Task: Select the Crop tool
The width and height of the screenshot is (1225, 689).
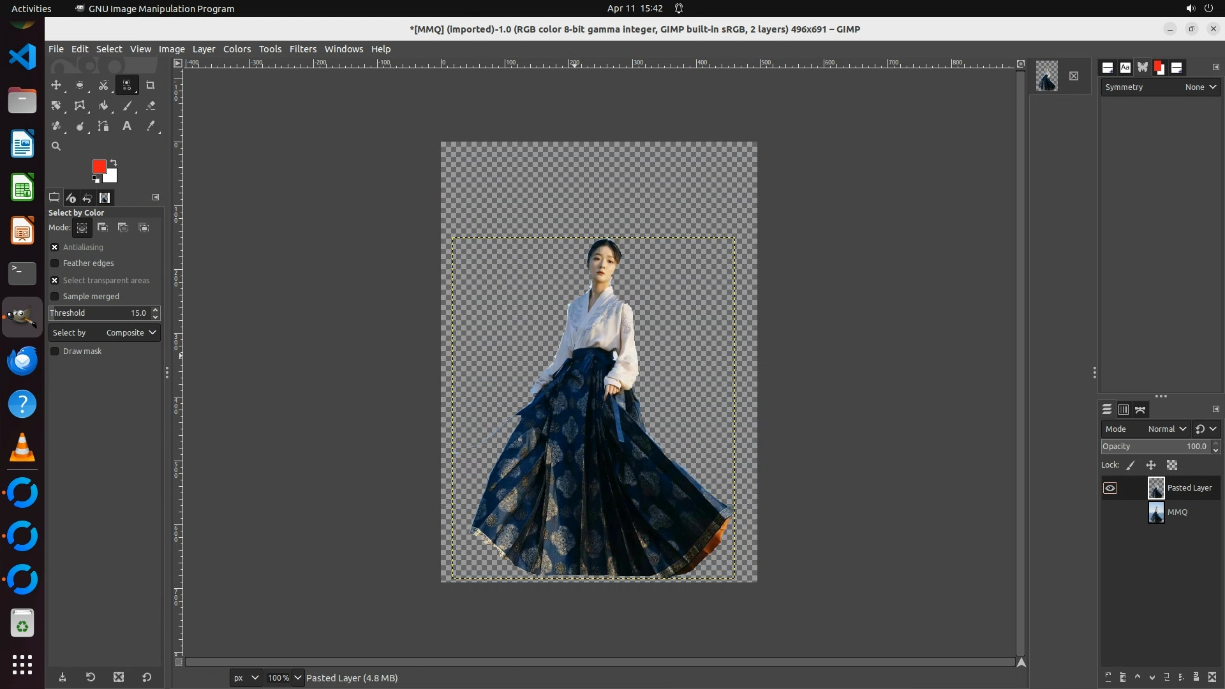Action: [x=151, y=85]
